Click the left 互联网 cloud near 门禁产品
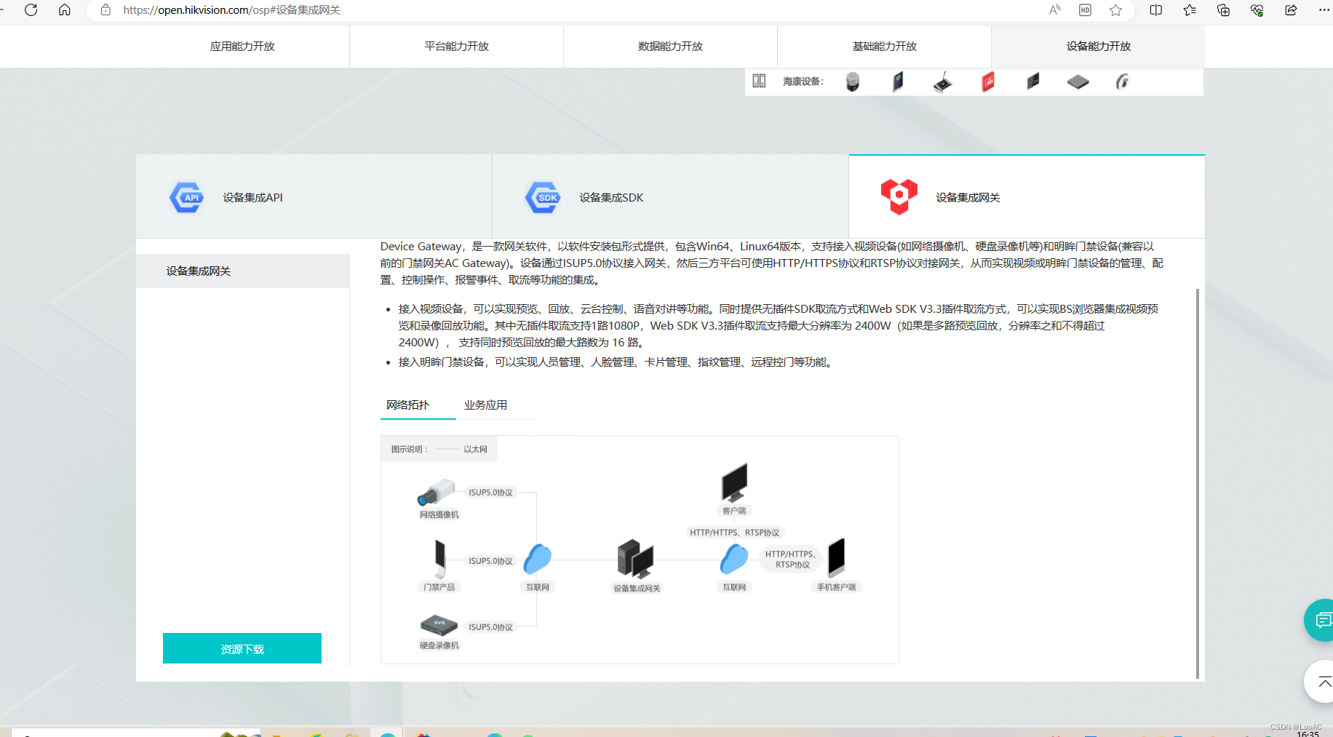This screenshot has width=1333, height=737. click(538, 559)
